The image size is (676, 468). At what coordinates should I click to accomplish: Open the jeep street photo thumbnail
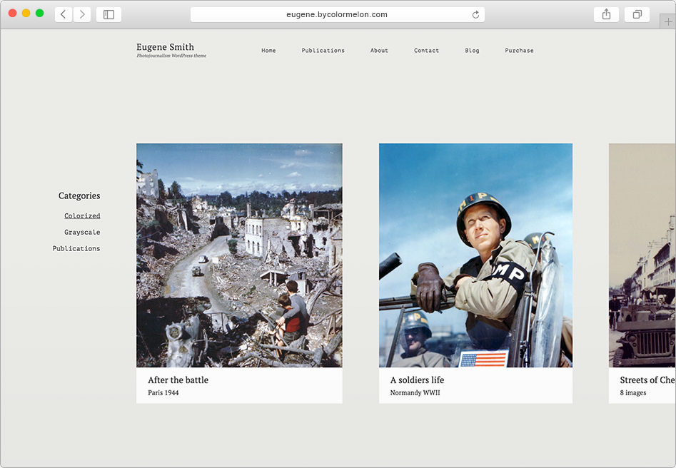click(x=642, y=255)
